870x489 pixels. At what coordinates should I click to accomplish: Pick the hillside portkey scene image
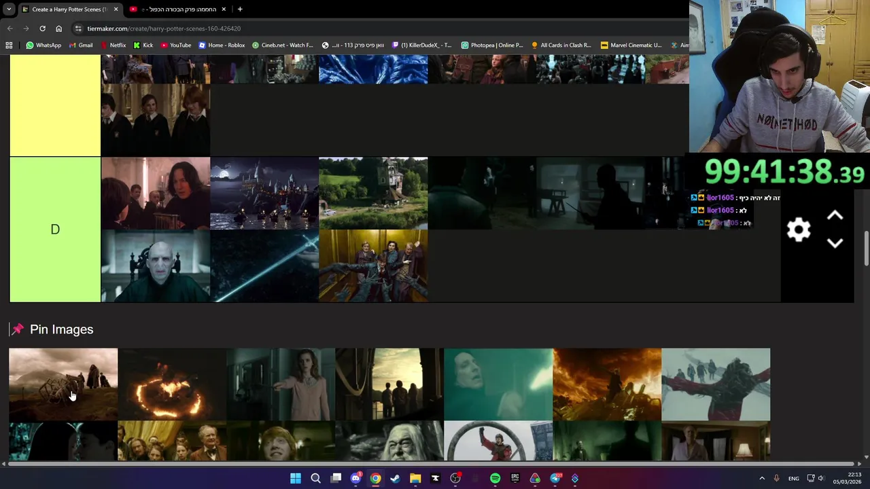[63, 384]
